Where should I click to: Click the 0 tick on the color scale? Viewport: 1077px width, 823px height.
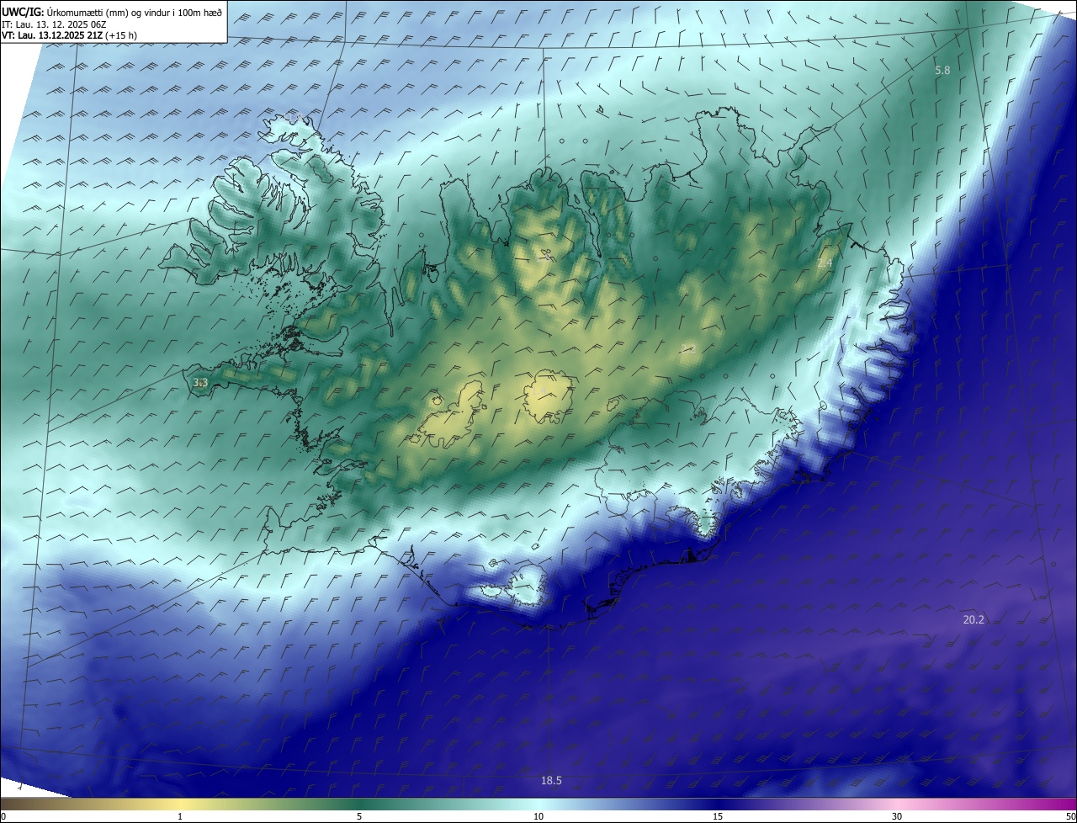point(3,816)
